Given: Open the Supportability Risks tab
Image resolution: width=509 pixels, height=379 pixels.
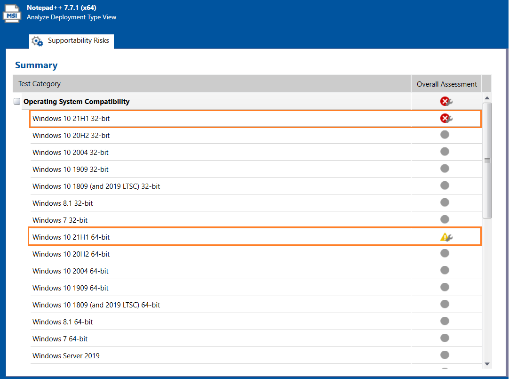Looking at the screenshot, I should [72, 41].
